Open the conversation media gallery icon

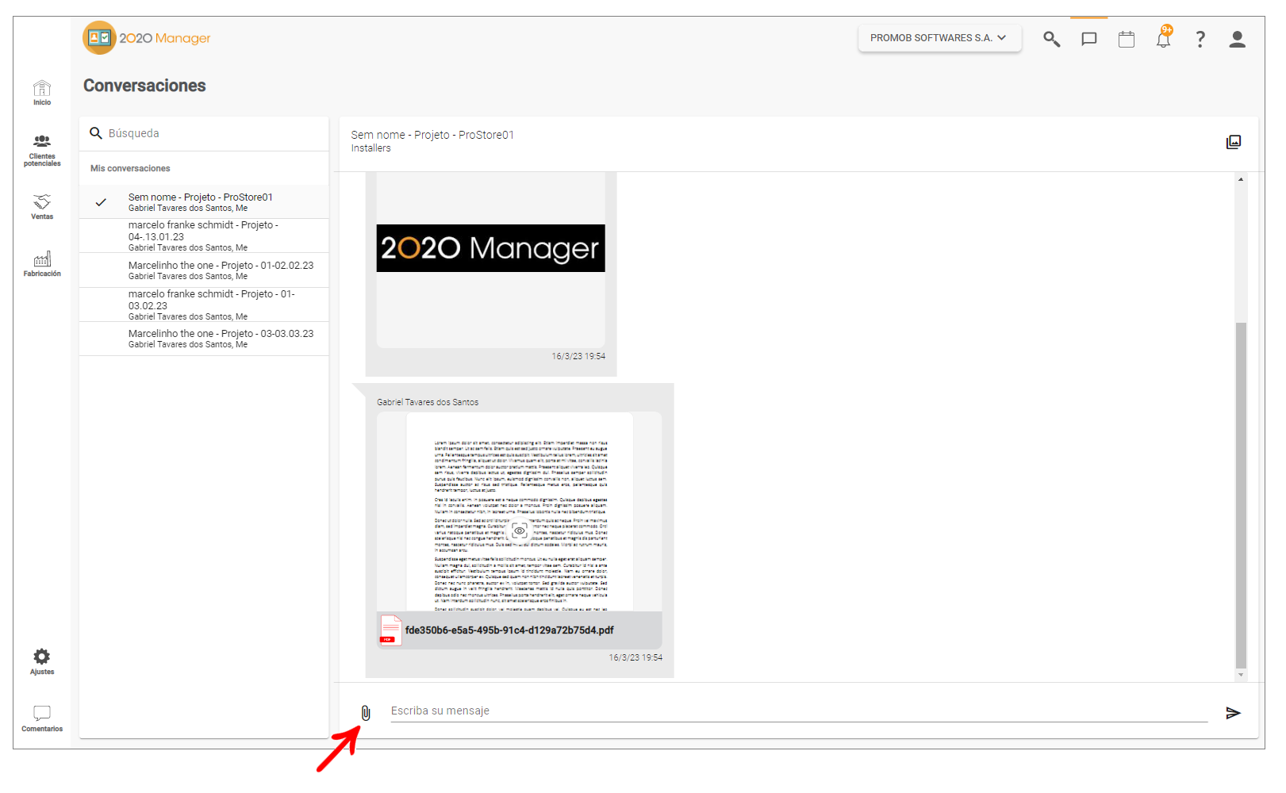coord(1234,142)
